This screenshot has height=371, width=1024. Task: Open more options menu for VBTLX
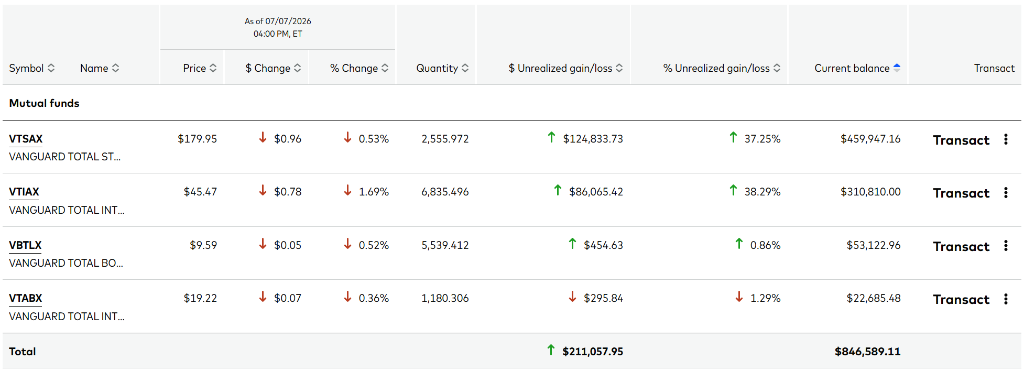[1006, 246]
